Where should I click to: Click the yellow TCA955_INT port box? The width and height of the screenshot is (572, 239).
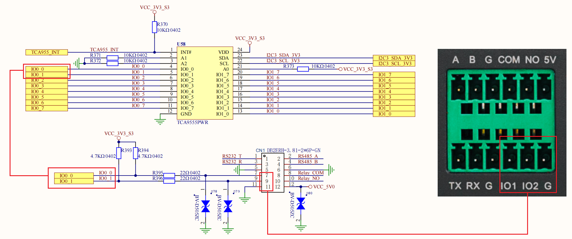point(47,52)
